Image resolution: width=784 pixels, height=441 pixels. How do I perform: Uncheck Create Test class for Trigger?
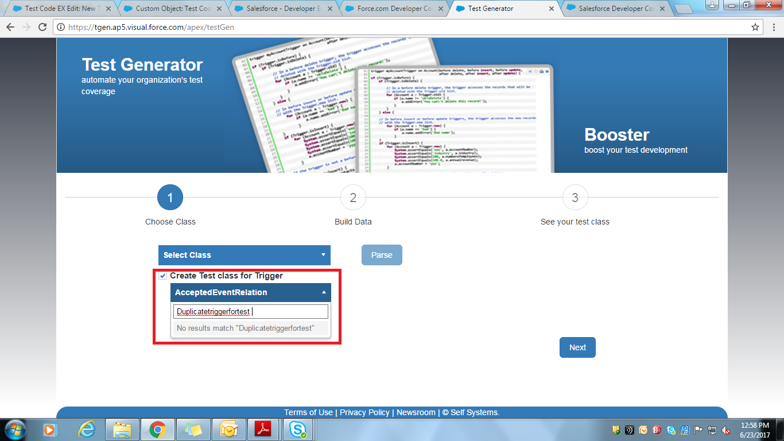(163, 276)
